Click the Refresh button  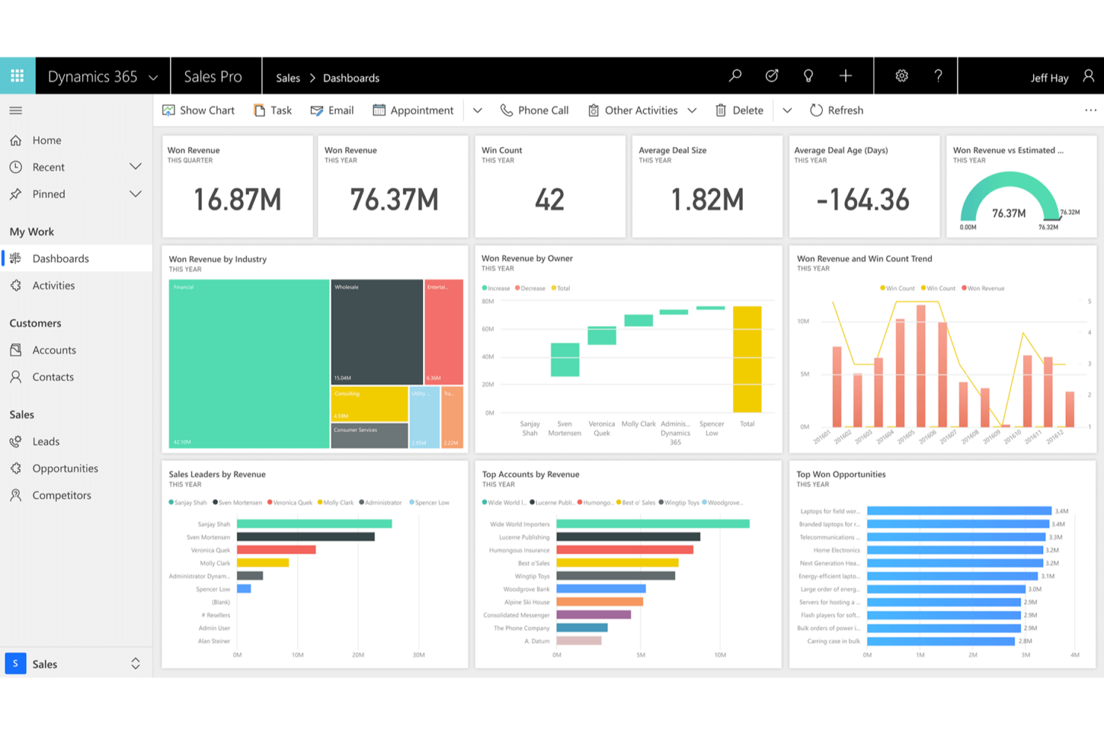[x=836, y=110]
